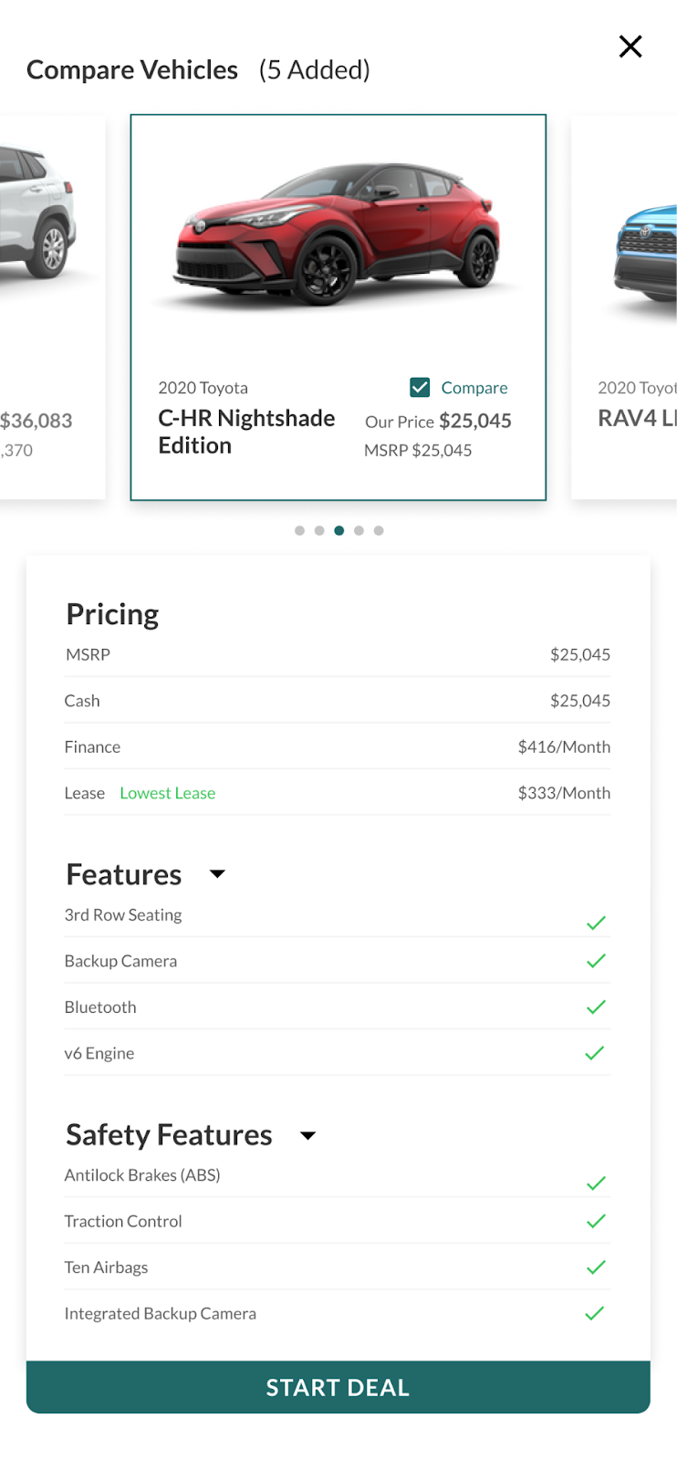Close the Compare Vehicles panel
The image size is (677, 1460).
tap(630, 47)
